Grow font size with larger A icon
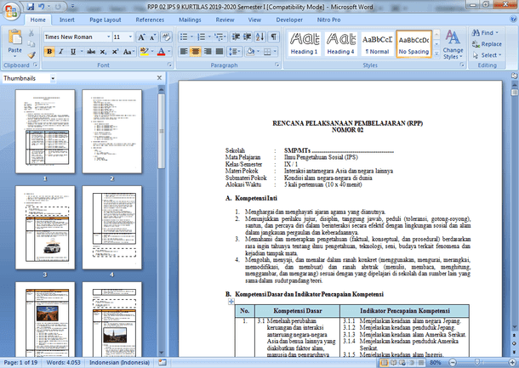Viewport: 519px width, 368px height. point(141,37)
